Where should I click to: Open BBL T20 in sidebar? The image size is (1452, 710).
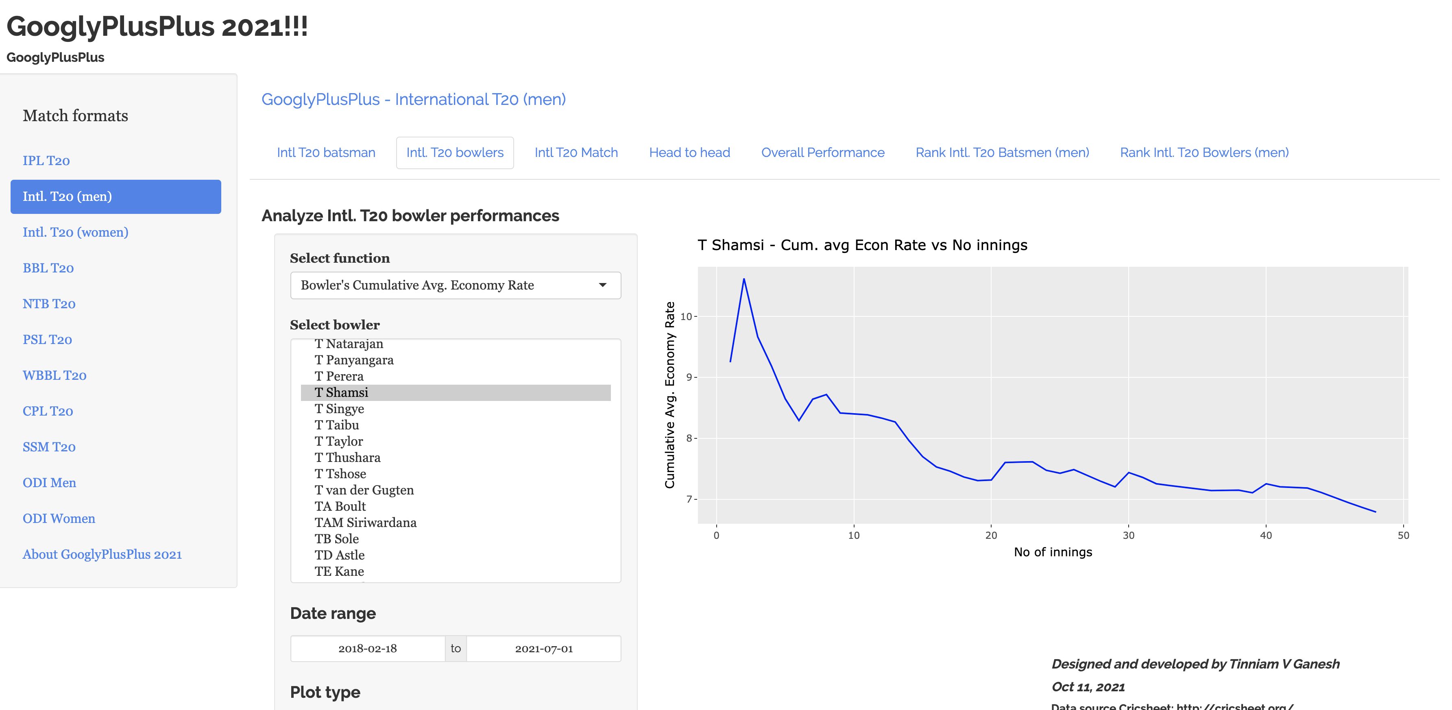[x=48, y=268]
